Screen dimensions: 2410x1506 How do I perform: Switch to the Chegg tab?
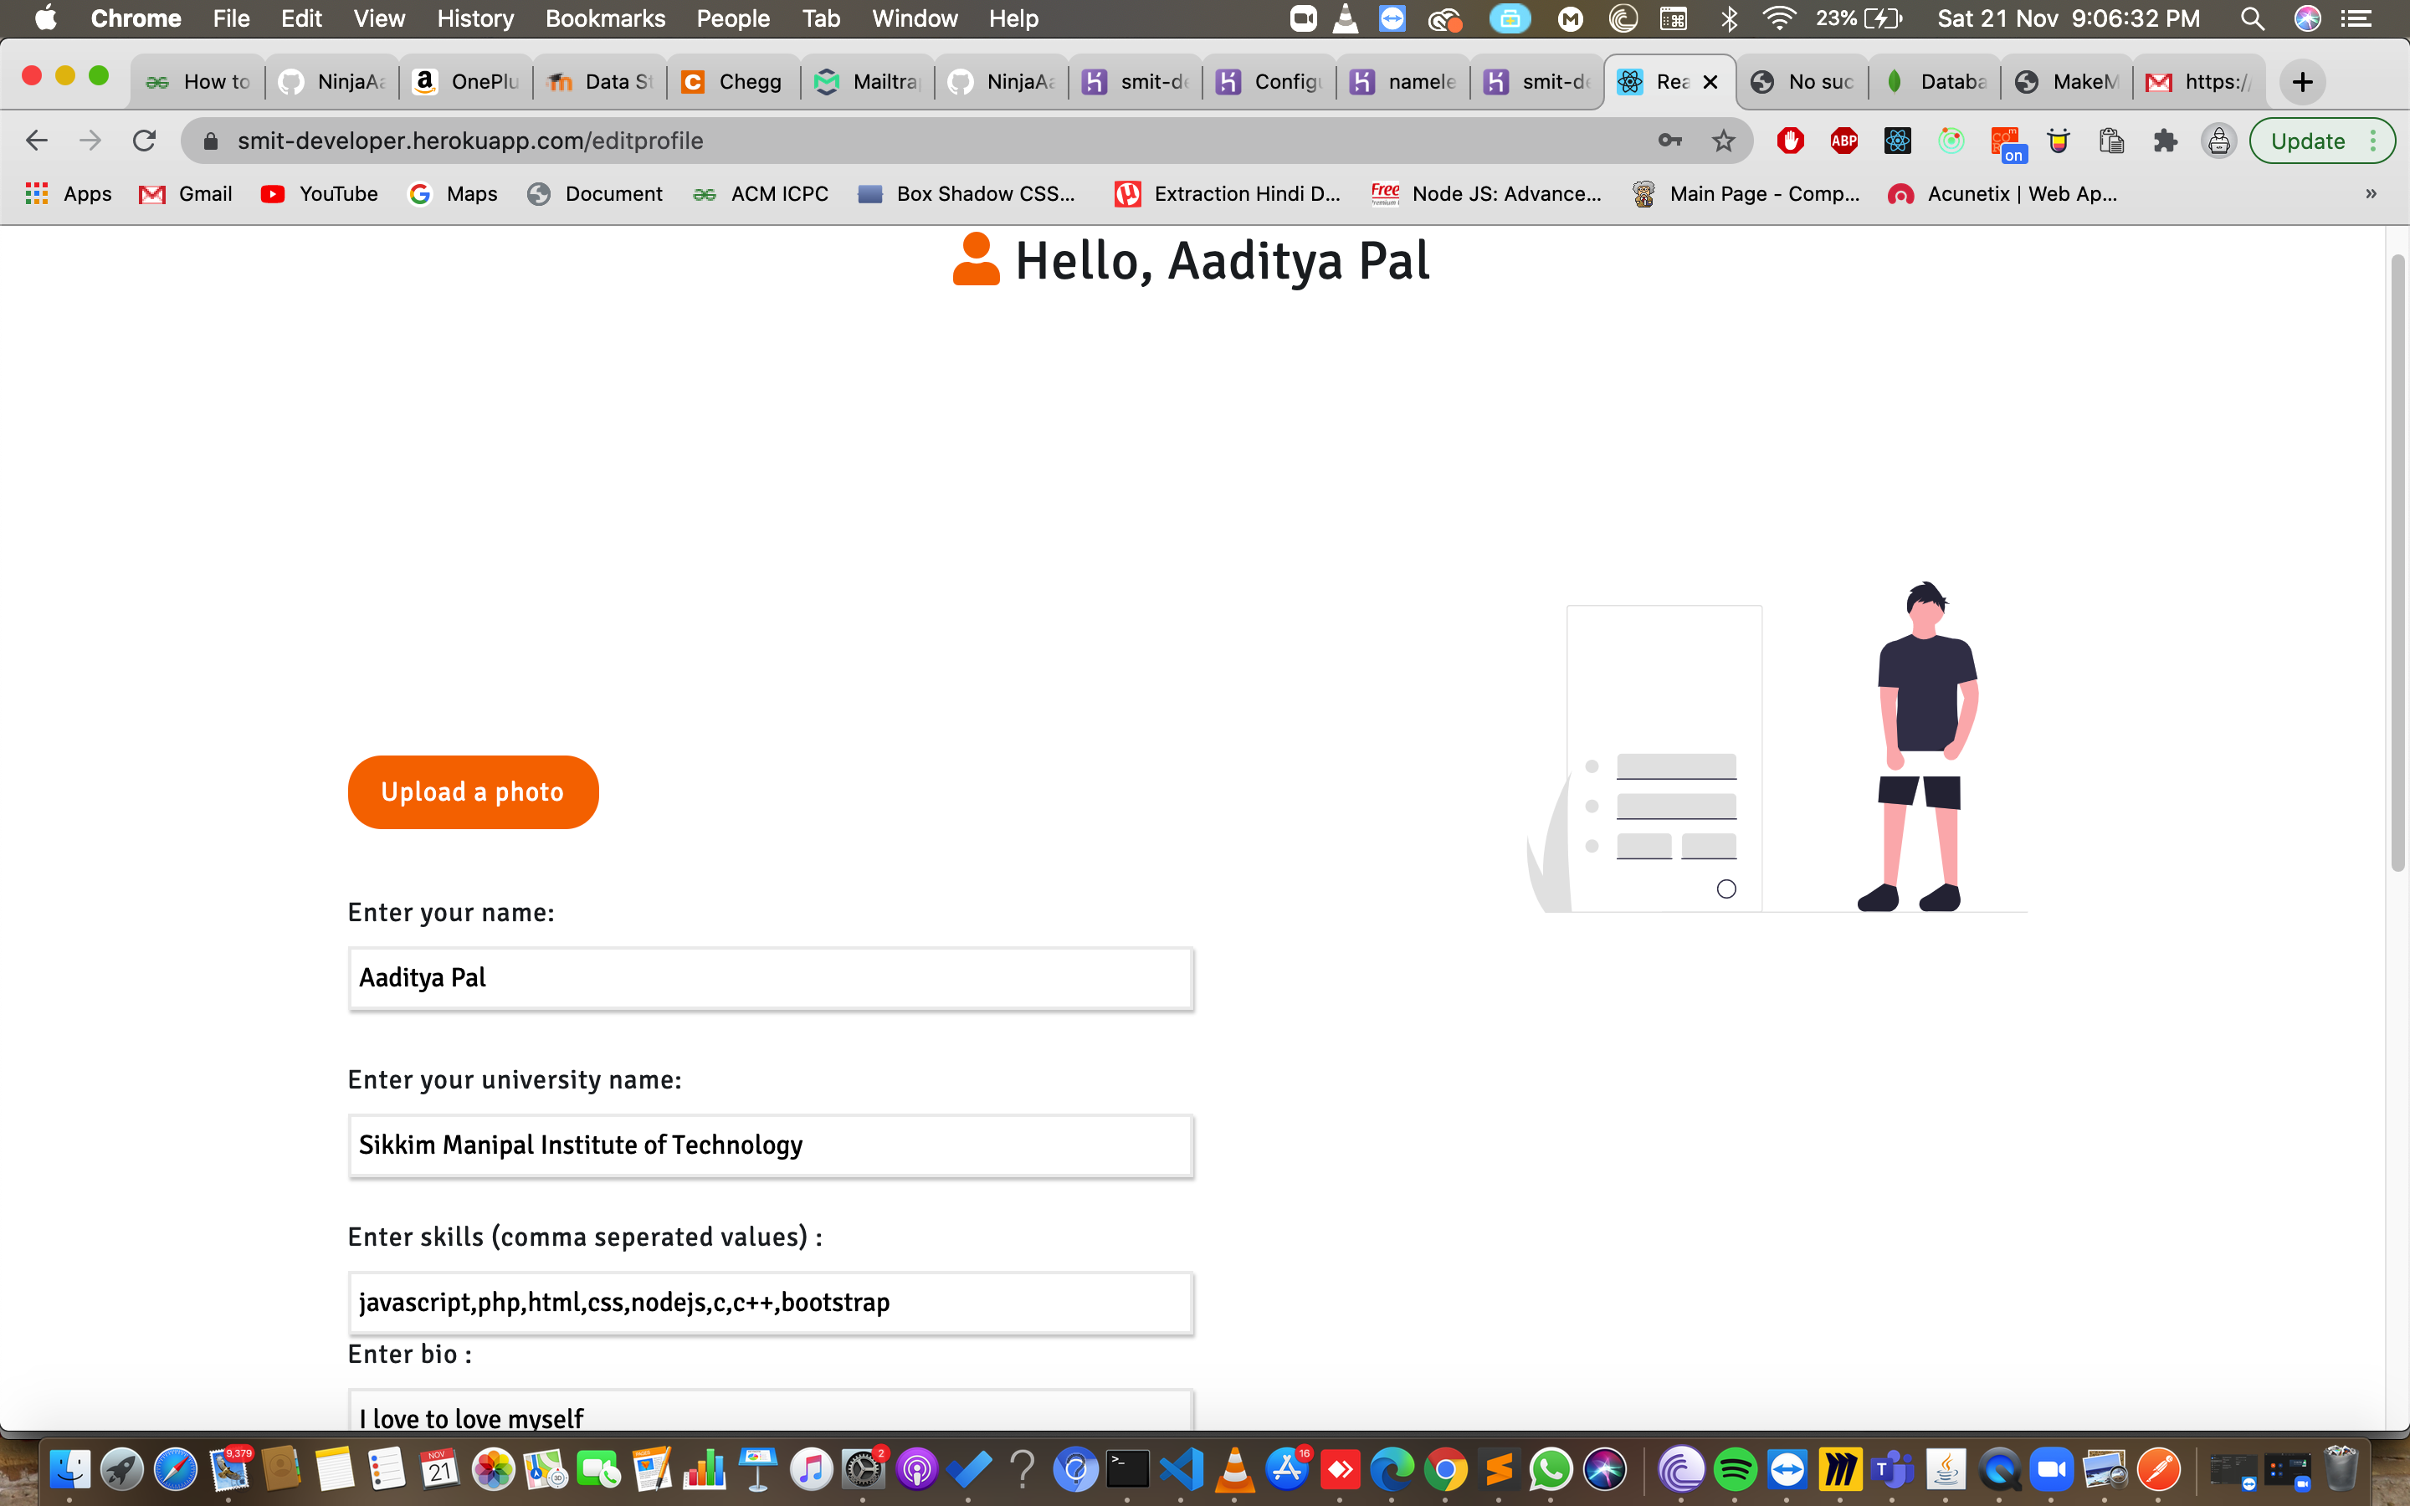[x=734, y=82]
